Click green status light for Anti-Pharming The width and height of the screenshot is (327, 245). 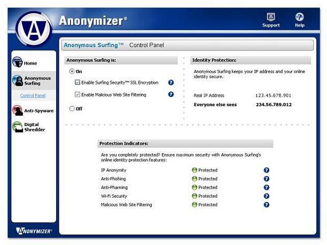(x=194, y=187)
